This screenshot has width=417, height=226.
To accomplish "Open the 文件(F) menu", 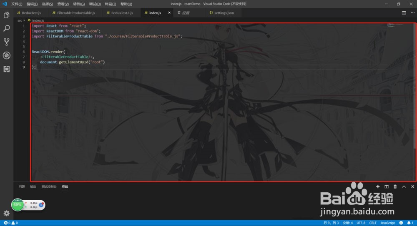I will click(17, 4).
